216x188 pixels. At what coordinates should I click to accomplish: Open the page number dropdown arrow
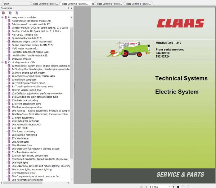(170, 187)
